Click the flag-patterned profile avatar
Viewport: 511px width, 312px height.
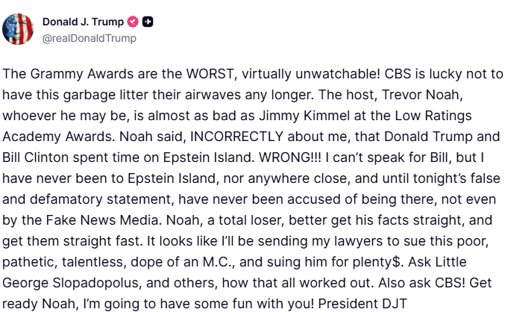[x=19, y=29]
